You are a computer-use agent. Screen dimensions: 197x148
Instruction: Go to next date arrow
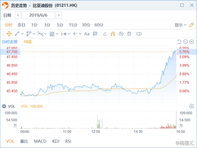[x=59, y=15]
